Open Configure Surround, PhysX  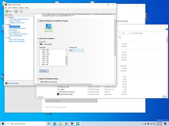pos(17,23)
